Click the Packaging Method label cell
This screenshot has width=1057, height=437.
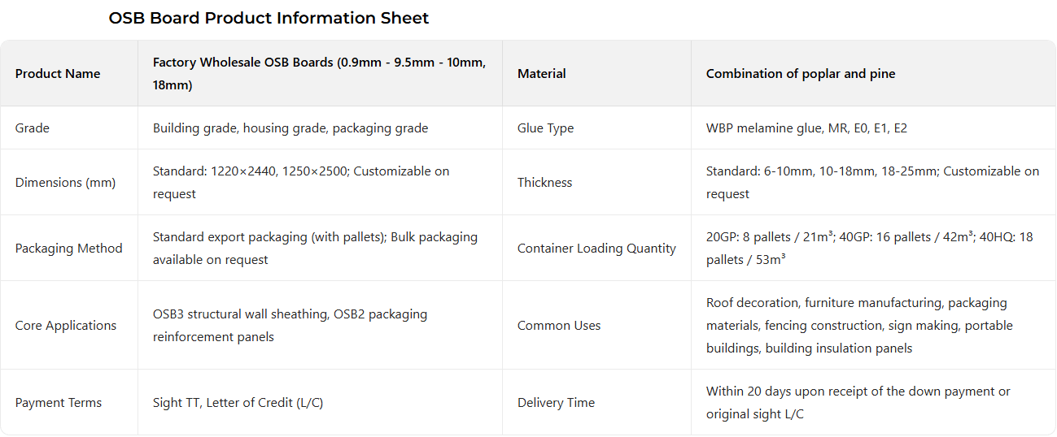(68, 249)
